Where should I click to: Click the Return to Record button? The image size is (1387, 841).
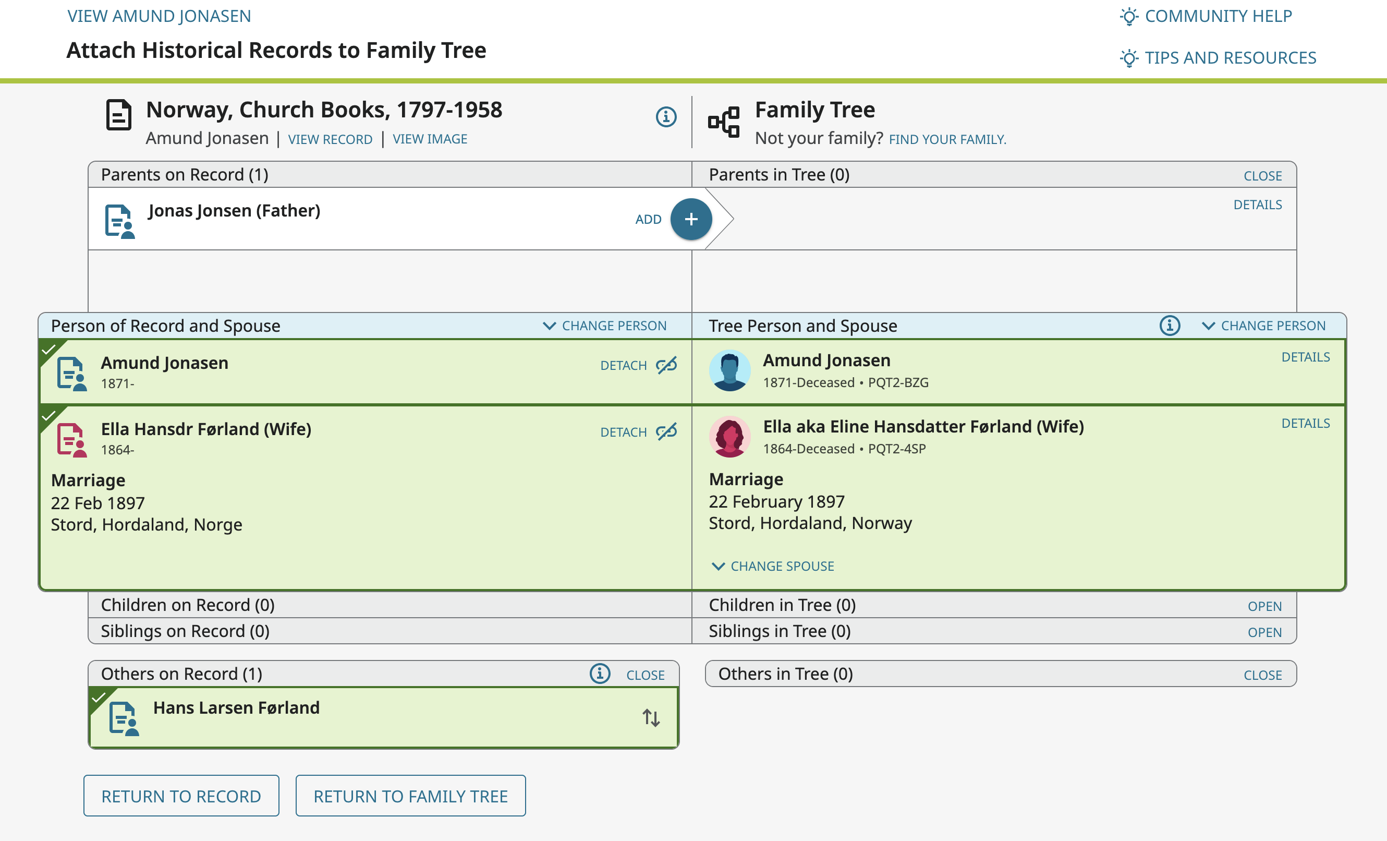click(x=181, y=796)
